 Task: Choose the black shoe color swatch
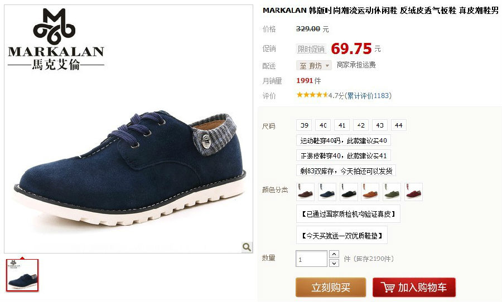click(x=349, y=192)
